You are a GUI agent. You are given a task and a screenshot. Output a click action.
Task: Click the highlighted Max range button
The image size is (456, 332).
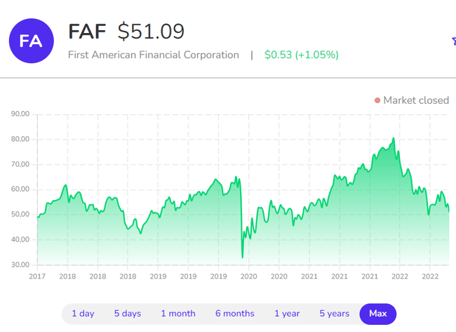coord(377,314)
